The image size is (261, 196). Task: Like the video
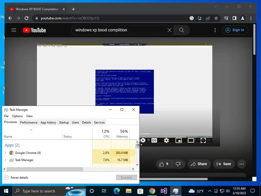pos(164,164)
